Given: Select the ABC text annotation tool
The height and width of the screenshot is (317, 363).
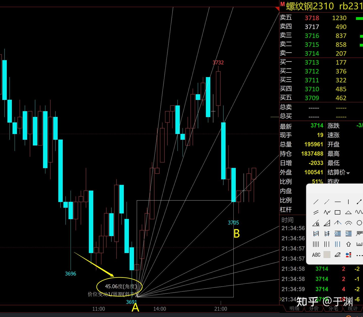Looking at the screenshot, I should (x=316, y=255).
